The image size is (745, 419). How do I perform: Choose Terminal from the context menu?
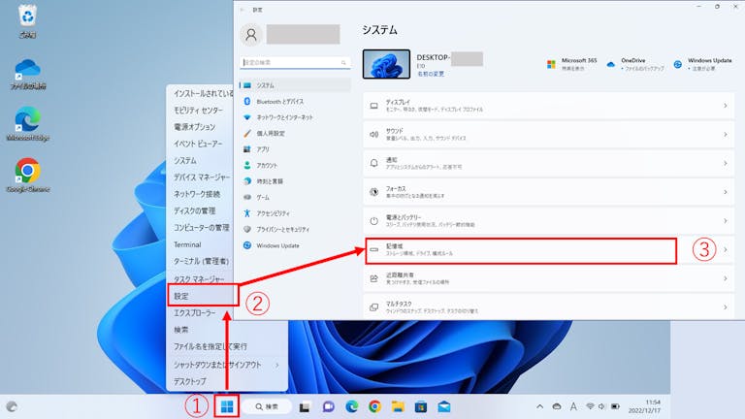point(187,244)
